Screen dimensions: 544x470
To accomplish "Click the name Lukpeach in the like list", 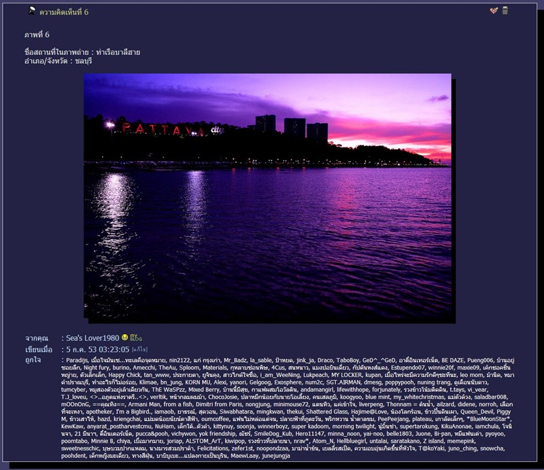I will click(316, 375).
